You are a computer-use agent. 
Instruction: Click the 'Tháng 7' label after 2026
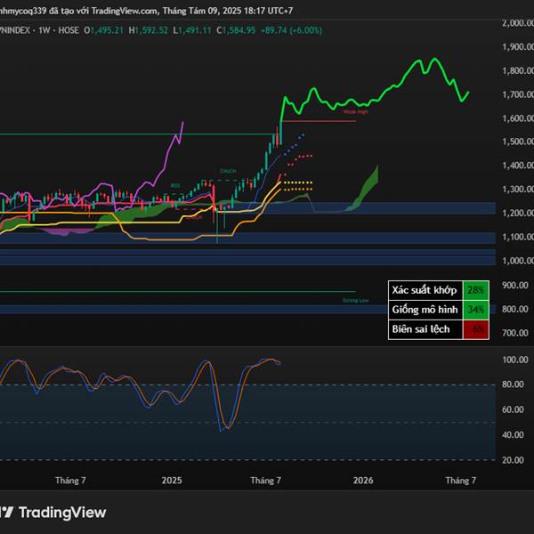click(461, 481)
